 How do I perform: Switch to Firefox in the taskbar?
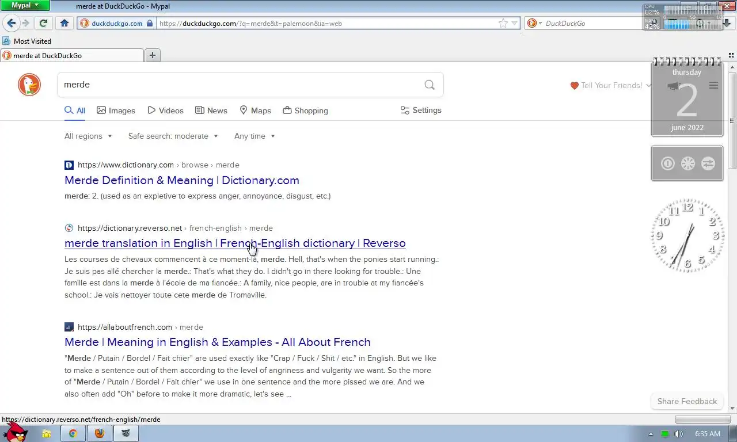100,433
